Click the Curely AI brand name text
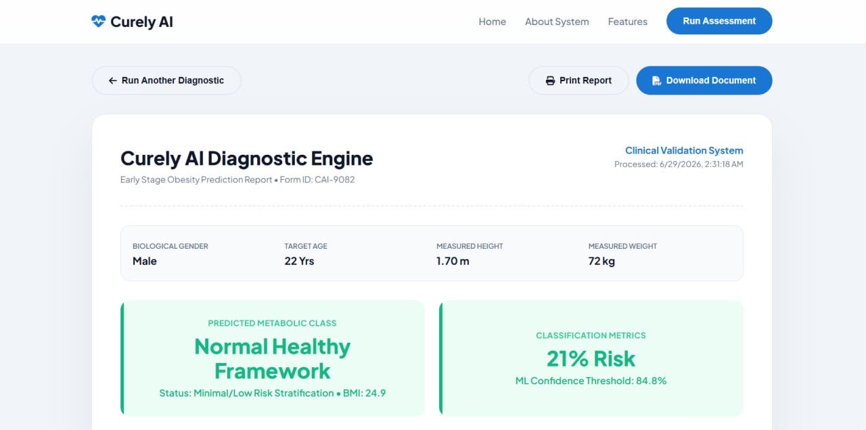The width and height of the screenshot is (866, 430). [x=141, y=22]
